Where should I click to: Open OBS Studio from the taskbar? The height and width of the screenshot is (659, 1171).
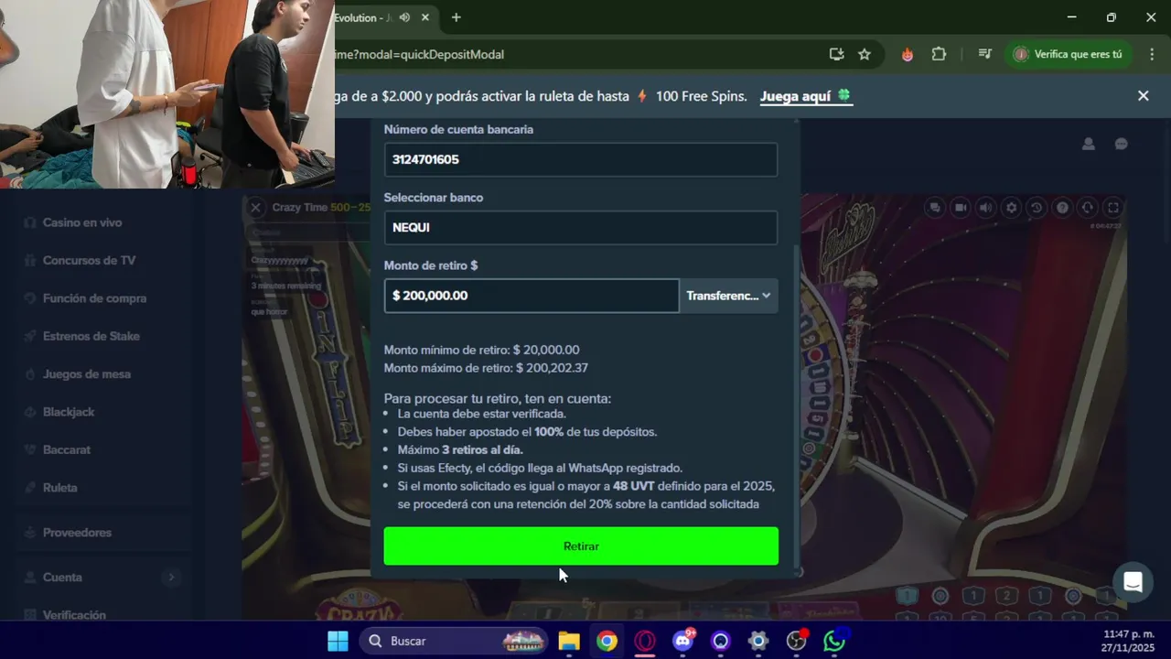tap(797, 641)
